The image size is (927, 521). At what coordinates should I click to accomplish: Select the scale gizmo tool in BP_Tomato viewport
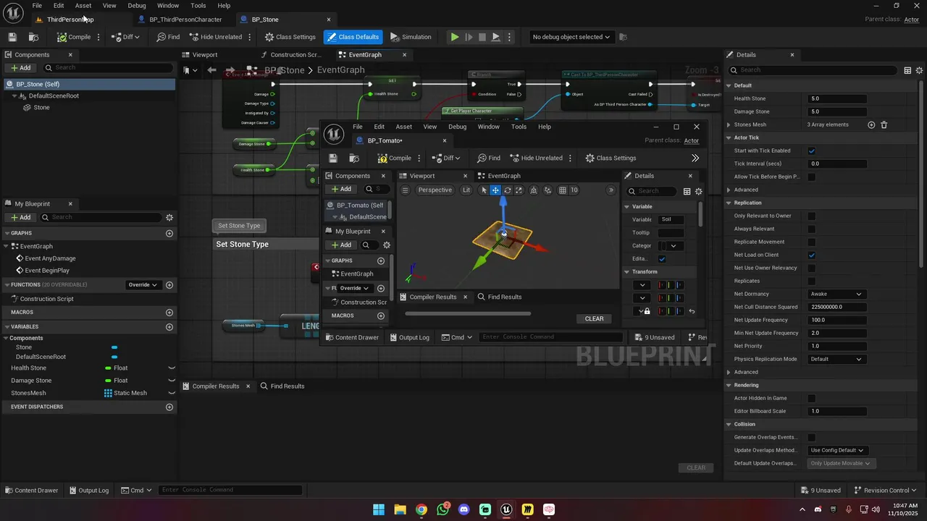click(x=519, y=190)
